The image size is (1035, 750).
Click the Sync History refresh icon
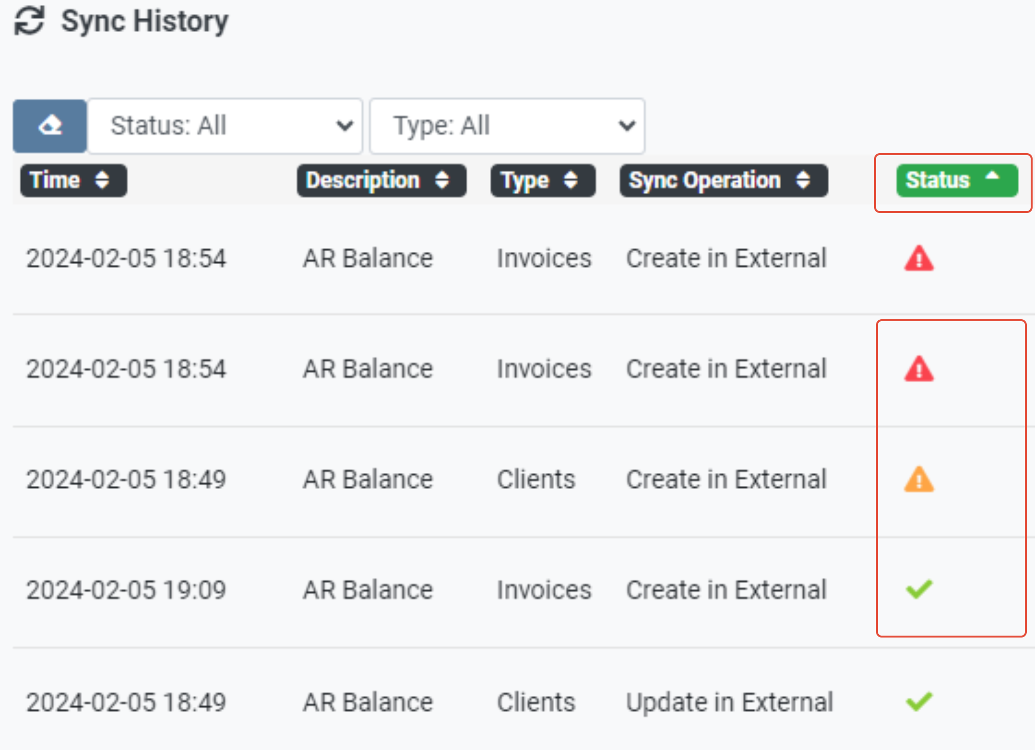point(29,21)
